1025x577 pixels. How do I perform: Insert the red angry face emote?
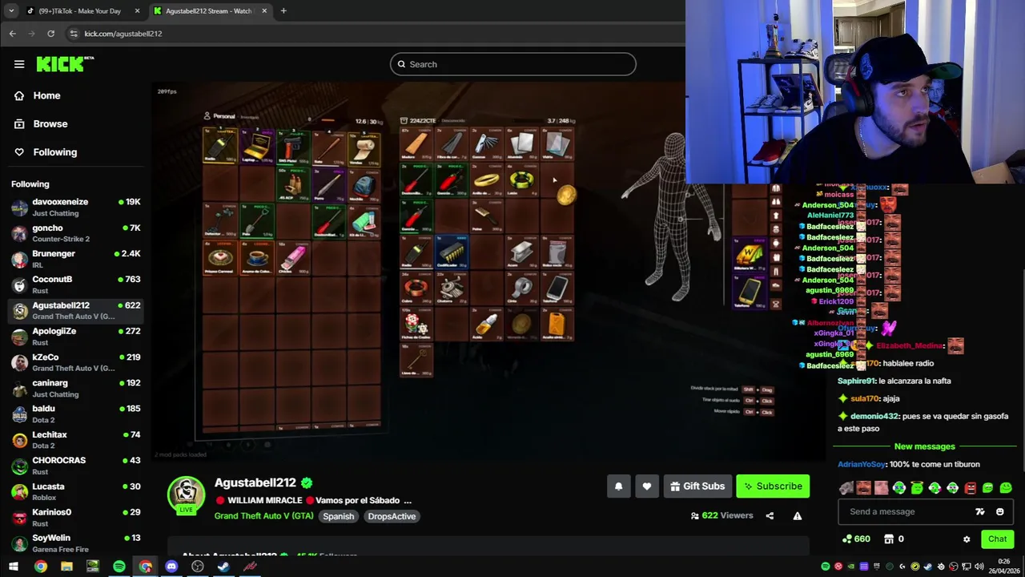click(x=970, y=488)
